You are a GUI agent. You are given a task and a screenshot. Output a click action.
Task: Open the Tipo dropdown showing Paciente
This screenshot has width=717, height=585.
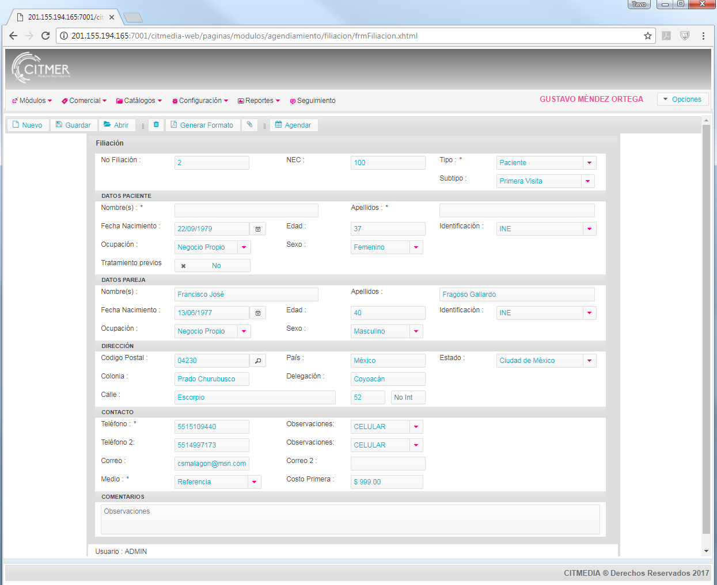[x=589, y=163]
